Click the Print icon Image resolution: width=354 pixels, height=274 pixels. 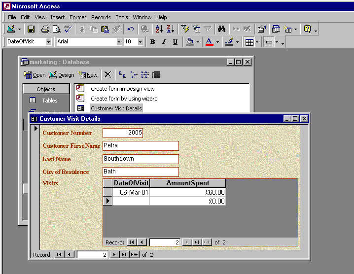click(45, 29)
